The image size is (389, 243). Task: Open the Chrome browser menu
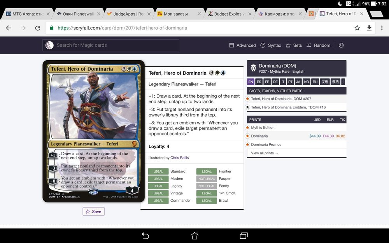382,28
